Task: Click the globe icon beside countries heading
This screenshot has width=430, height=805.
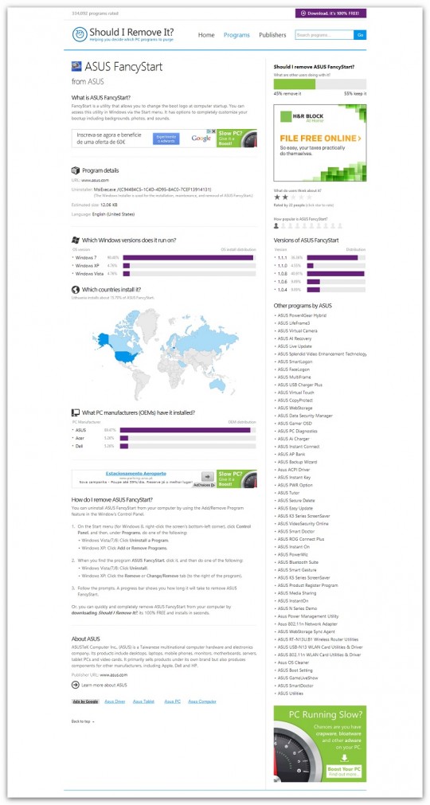Action: [x=76, y=290]
